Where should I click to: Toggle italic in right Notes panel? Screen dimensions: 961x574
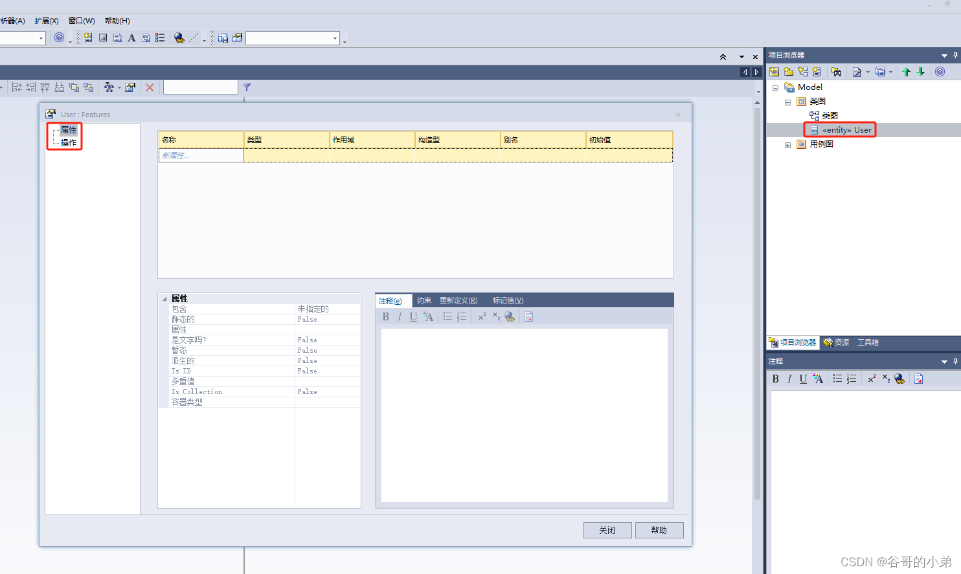[x=789, y=379]
